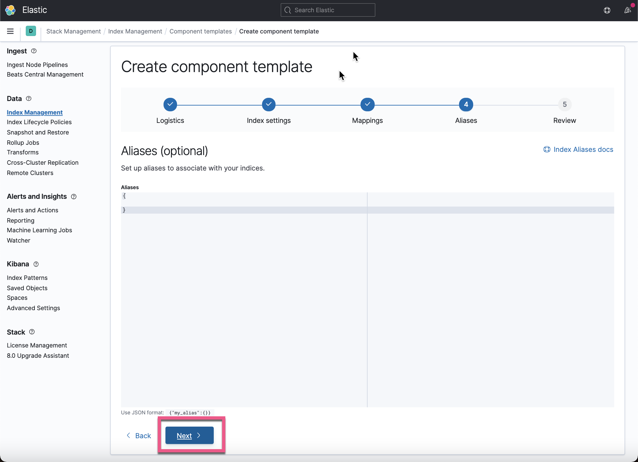Click the teal D space avatar
The height and width of the screenshot is (462, 638).
[x=31, y=31]
